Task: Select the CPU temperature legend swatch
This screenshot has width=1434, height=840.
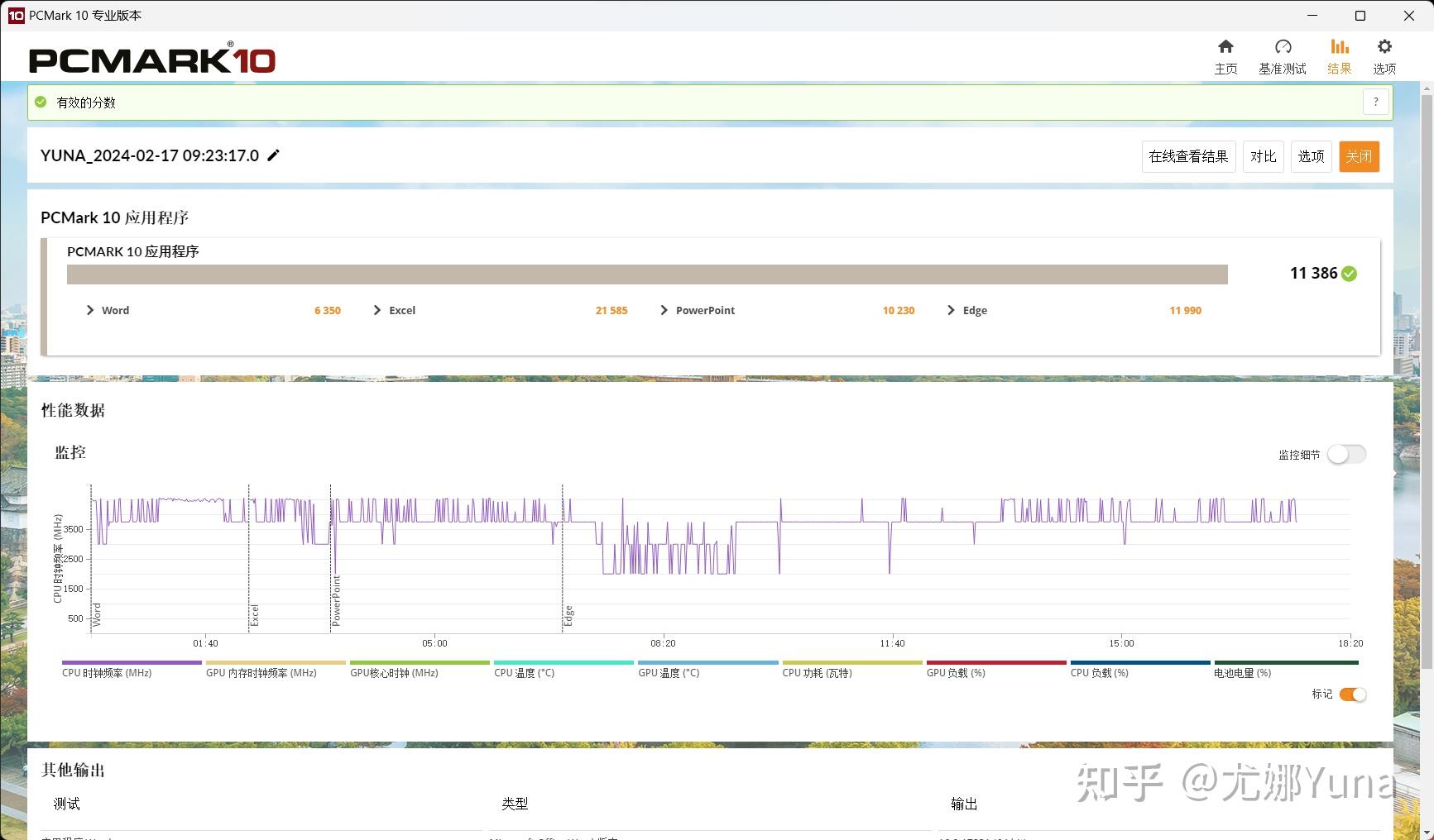Action: pos(564,663)
